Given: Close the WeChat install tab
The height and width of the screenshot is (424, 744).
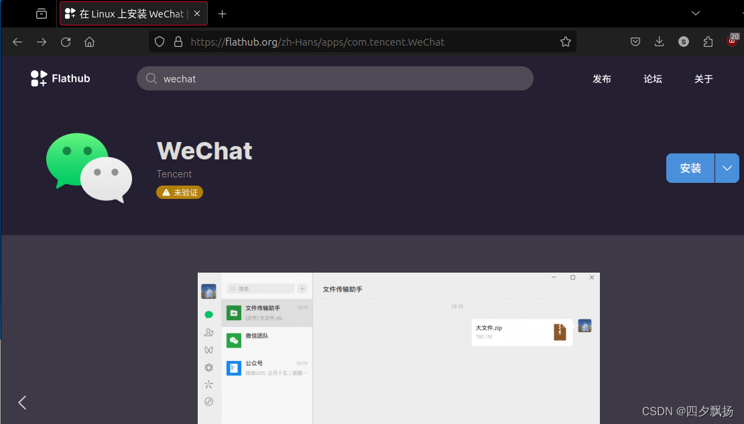Looking at the screenshot, I should [197, 14].
